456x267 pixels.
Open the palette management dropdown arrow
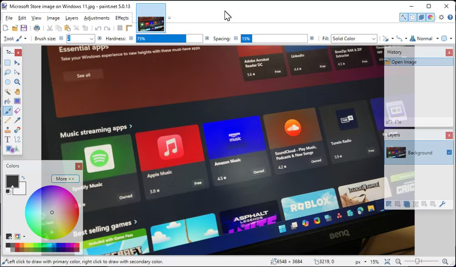[x=24, y=237]
